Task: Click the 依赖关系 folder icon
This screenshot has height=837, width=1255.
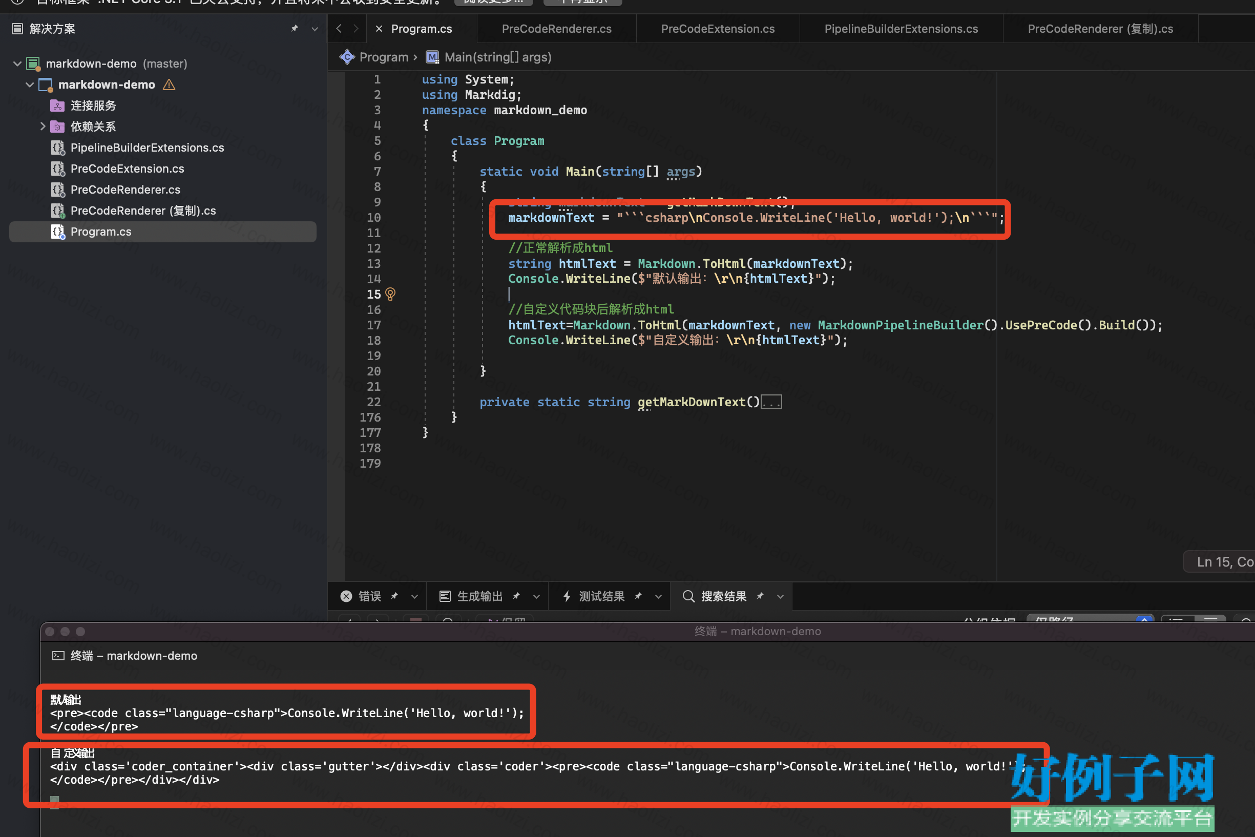Action: pos(57,127)
